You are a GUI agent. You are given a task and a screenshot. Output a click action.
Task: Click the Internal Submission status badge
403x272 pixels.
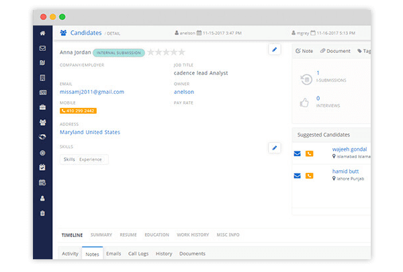coord(119,53)
